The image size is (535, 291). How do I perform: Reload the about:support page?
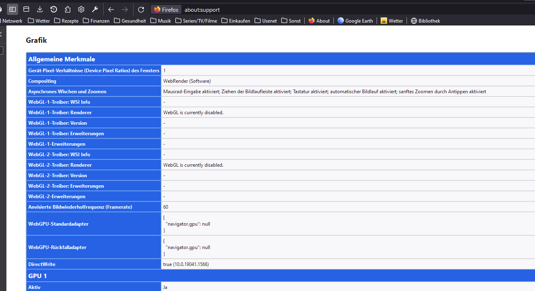(x=141, y=9)
